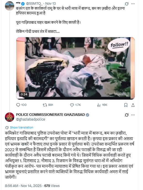Viewport: 143px width, 190px height.
Task: Expand more menu on Ghaziabad police reply
Action: [x=133, y=115]
